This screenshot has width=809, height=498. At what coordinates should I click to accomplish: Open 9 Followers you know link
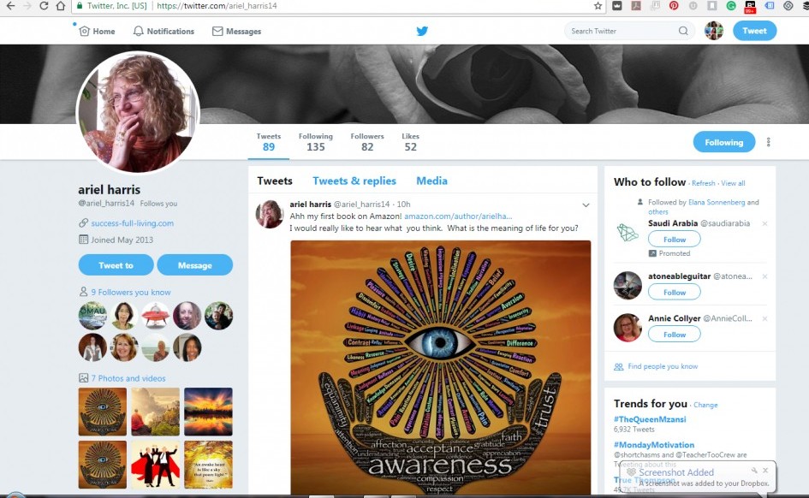(131, 293)
